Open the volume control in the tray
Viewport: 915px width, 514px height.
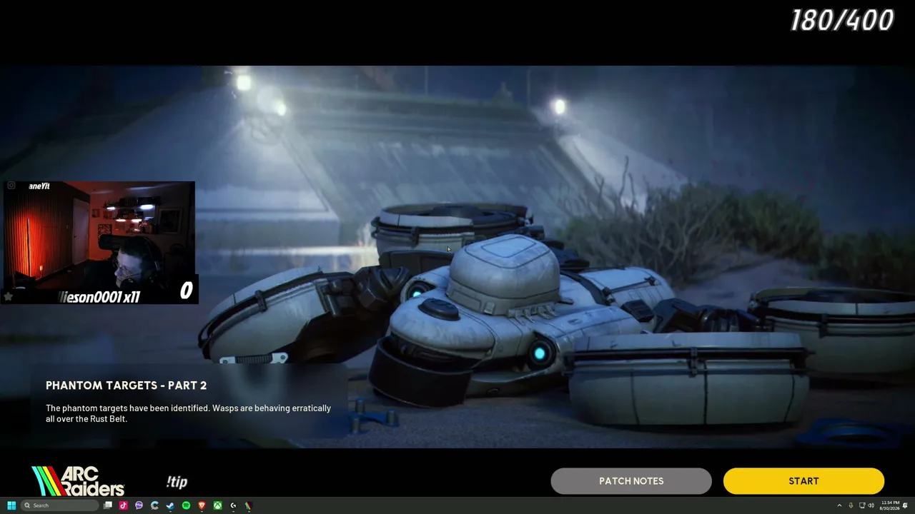[x=871, y=505]
